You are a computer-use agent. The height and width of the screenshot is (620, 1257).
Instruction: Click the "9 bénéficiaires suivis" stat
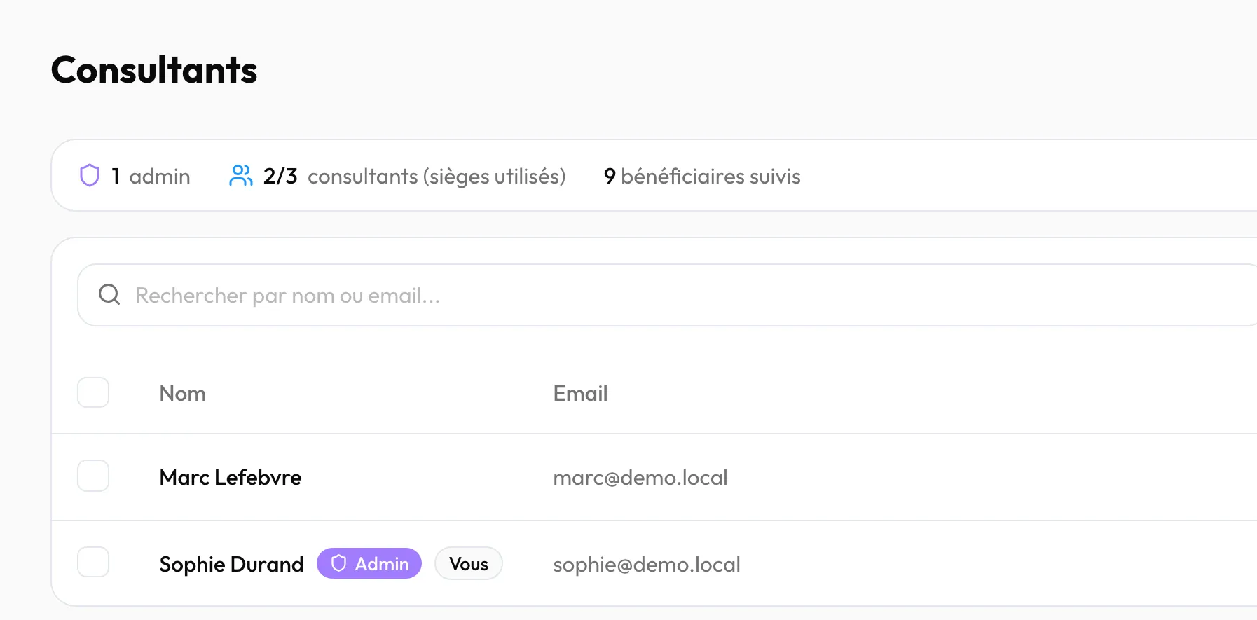tap(702, 176)
